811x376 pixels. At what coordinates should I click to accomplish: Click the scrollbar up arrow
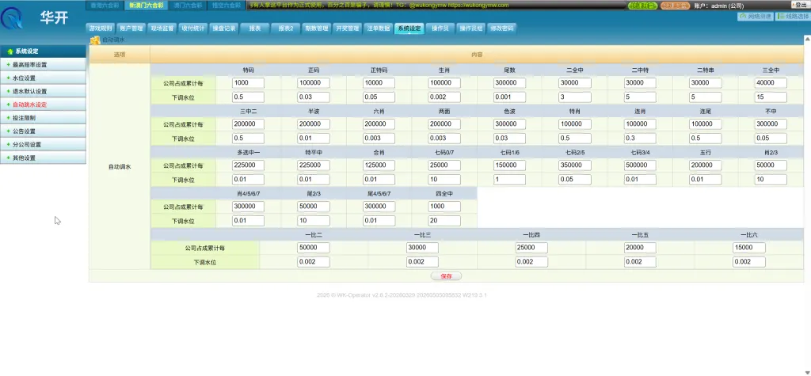pos(807,40)
